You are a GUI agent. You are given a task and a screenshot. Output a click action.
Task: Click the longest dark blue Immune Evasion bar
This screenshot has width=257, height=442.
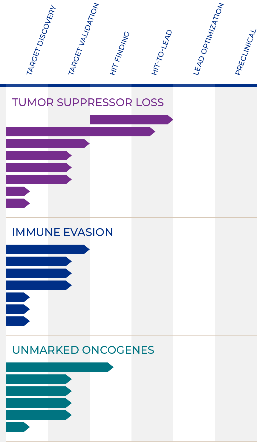click(48, 249)
